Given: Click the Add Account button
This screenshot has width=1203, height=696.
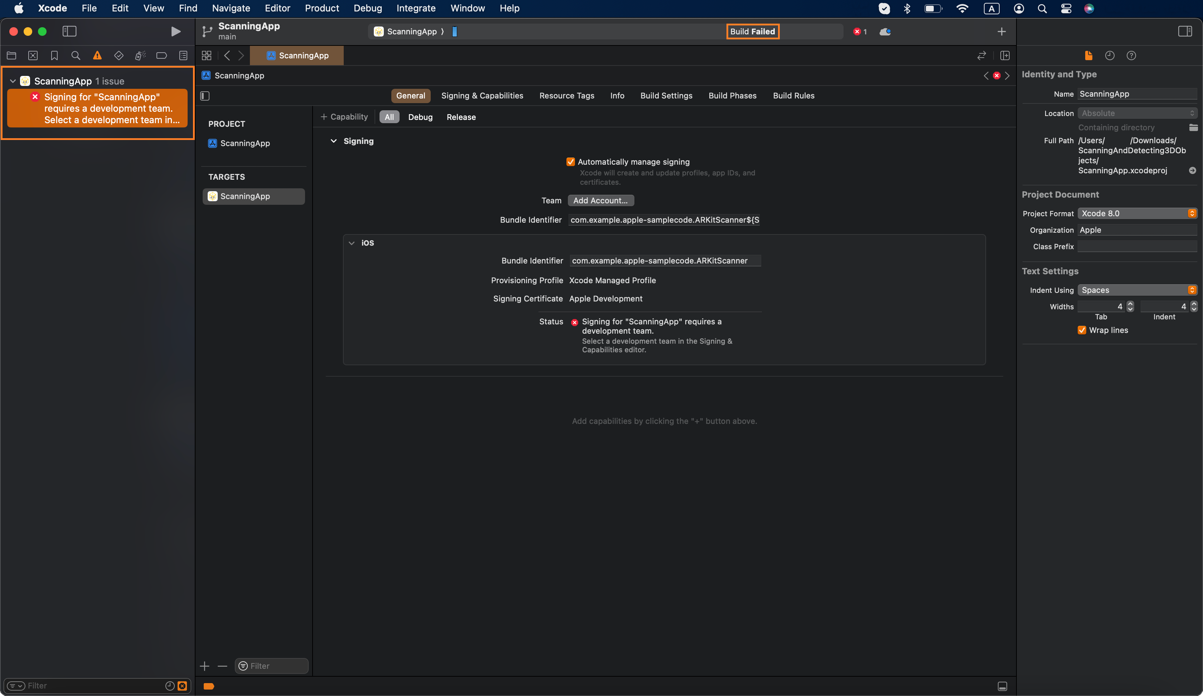Looking at the screenshot, I should 600,200.
